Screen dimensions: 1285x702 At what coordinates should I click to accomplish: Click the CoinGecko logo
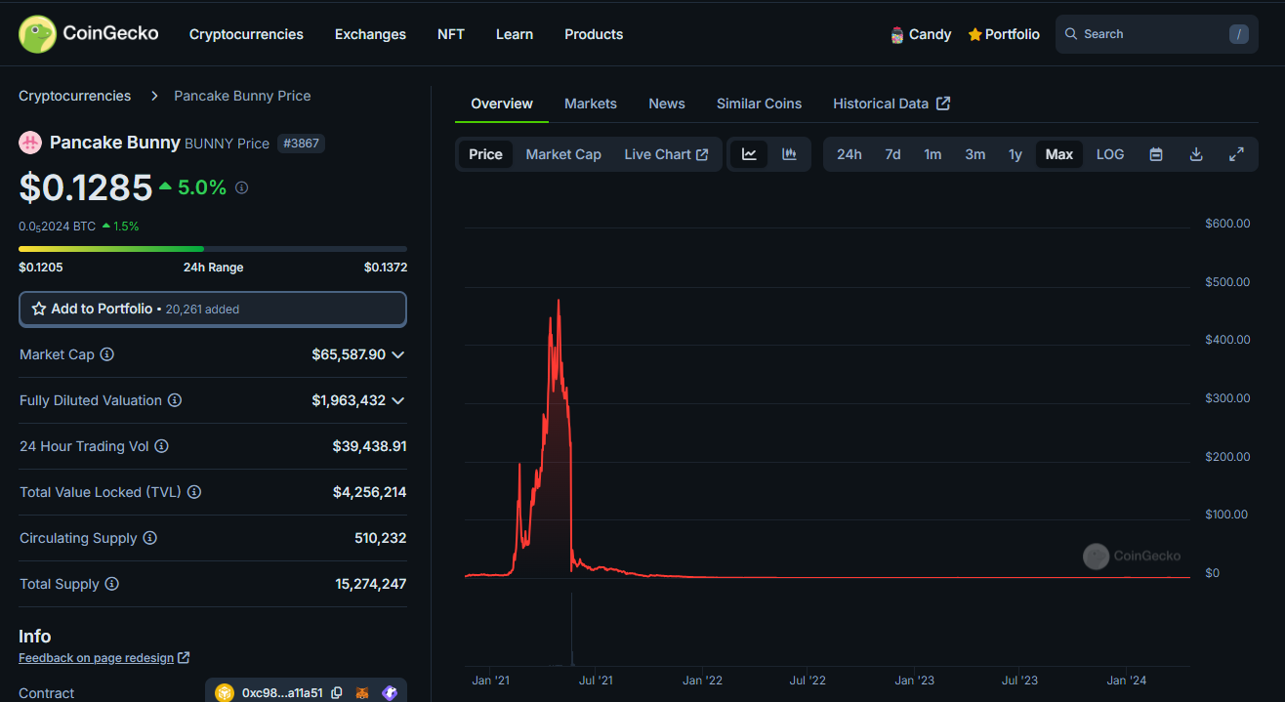89,34
